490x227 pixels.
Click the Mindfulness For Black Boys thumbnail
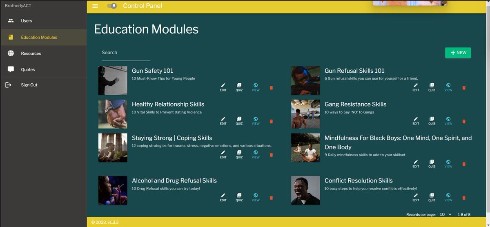(x=305, y=148)
